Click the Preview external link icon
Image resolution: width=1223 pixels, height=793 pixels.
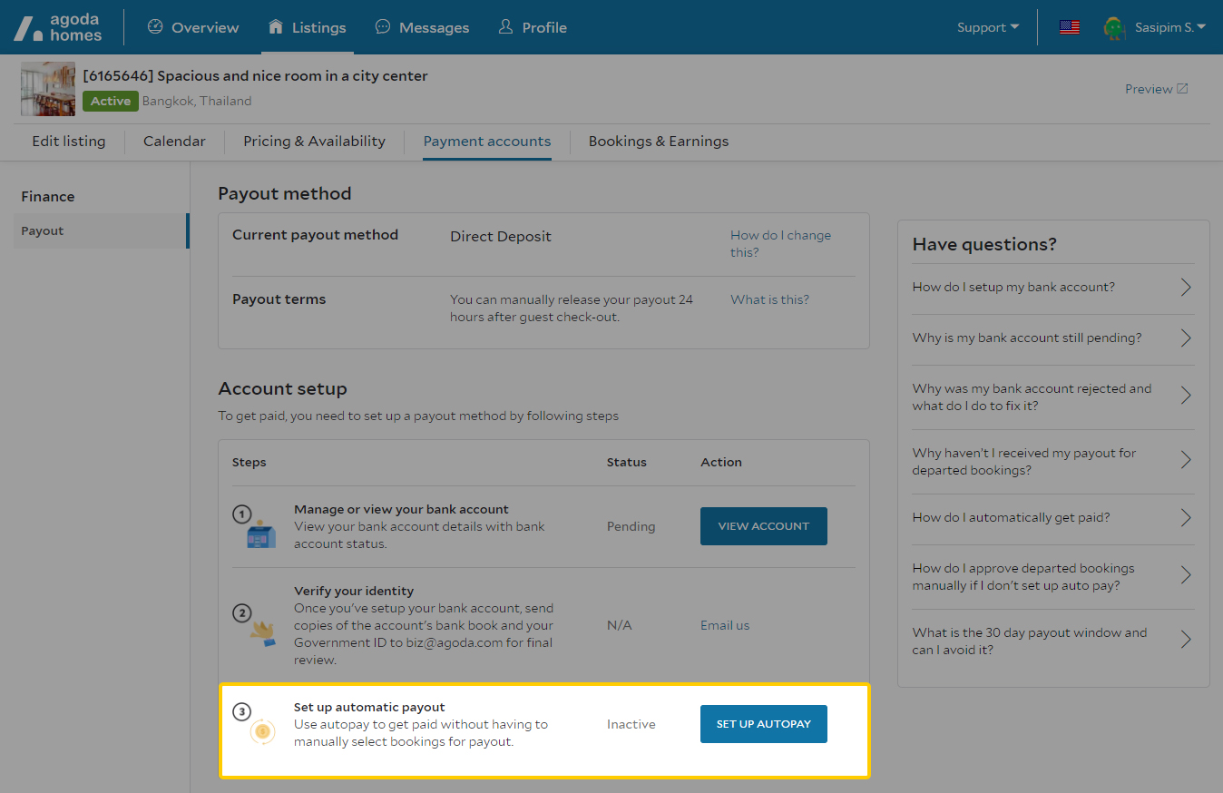[1182, 89]
